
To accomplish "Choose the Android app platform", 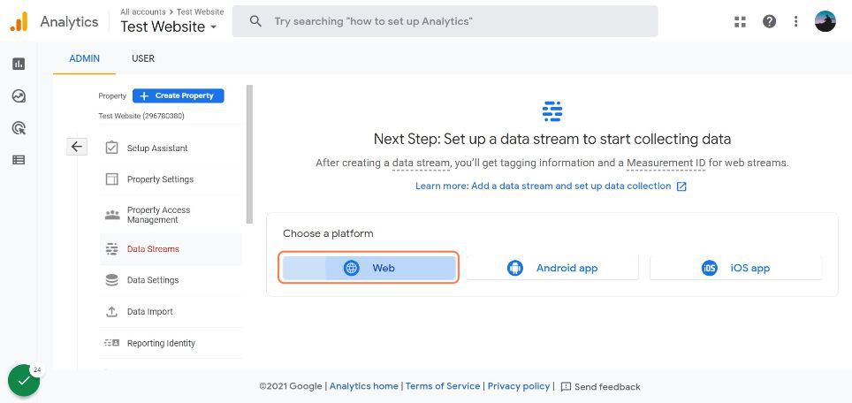I will tap(552, 268).
